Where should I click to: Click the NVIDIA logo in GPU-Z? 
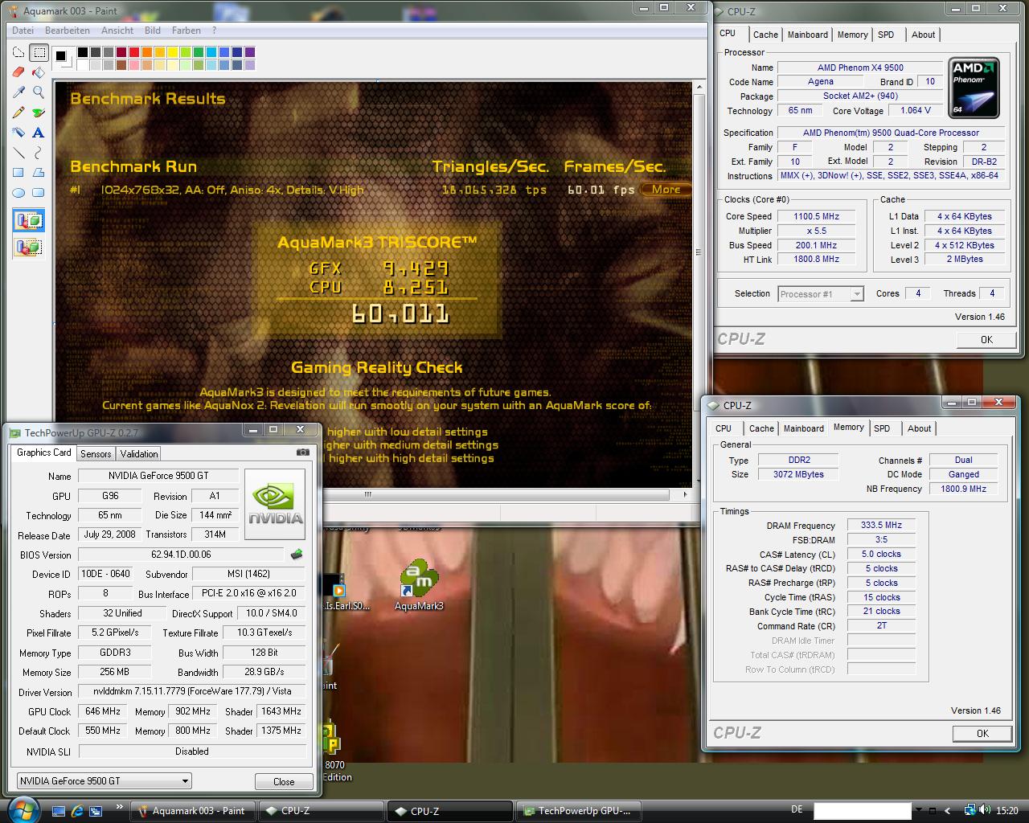(275, 505)
